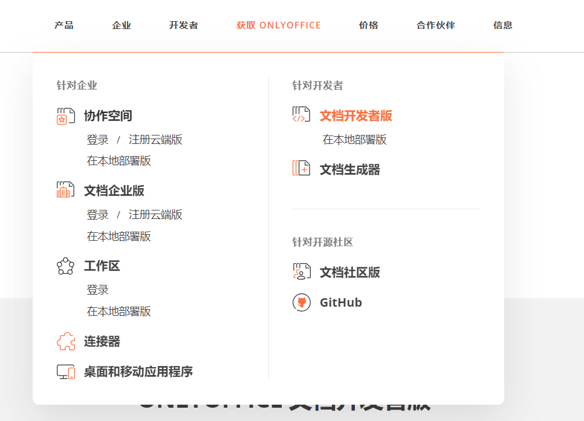Open the 开发者 menu
This screenshot has height=421, width=584.
tap(184, 25)
